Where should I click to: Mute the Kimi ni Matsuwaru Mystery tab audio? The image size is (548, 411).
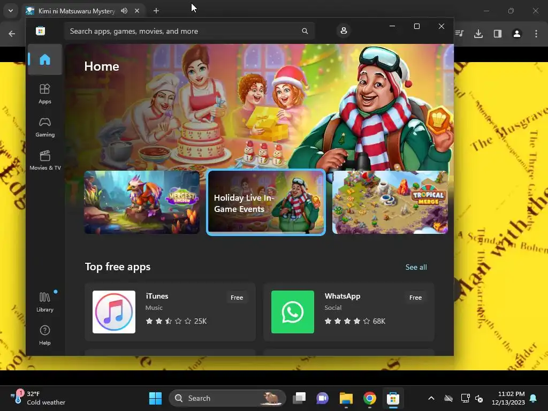coord(124,11)
